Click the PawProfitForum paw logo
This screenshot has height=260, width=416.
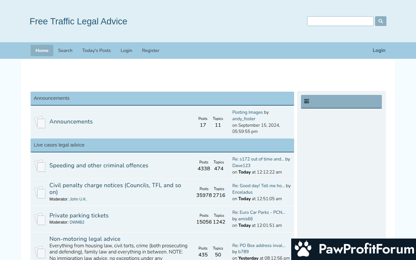pos(303,249)
